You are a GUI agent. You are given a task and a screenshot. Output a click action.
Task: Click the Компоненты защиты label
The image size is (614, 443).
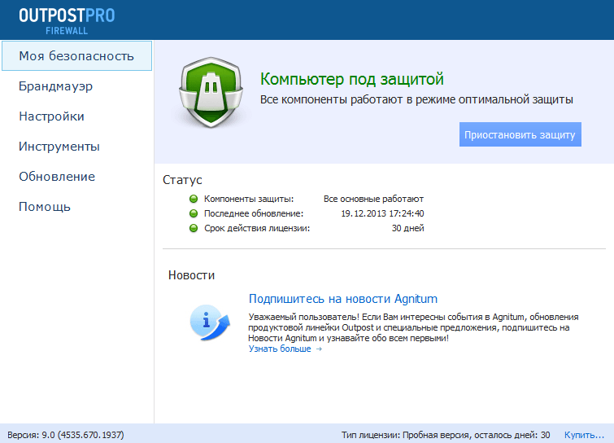point(249,199)
